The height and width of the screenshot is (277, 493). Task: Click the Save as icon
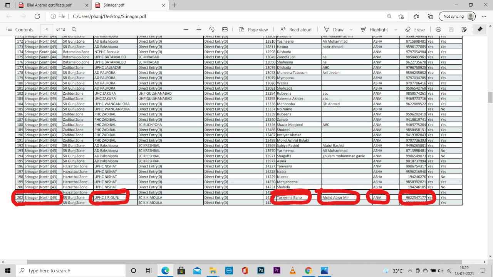click(464, 30)
